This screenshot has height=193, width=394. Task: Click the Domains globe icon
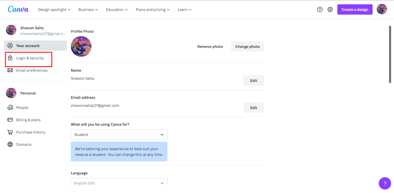10,145
